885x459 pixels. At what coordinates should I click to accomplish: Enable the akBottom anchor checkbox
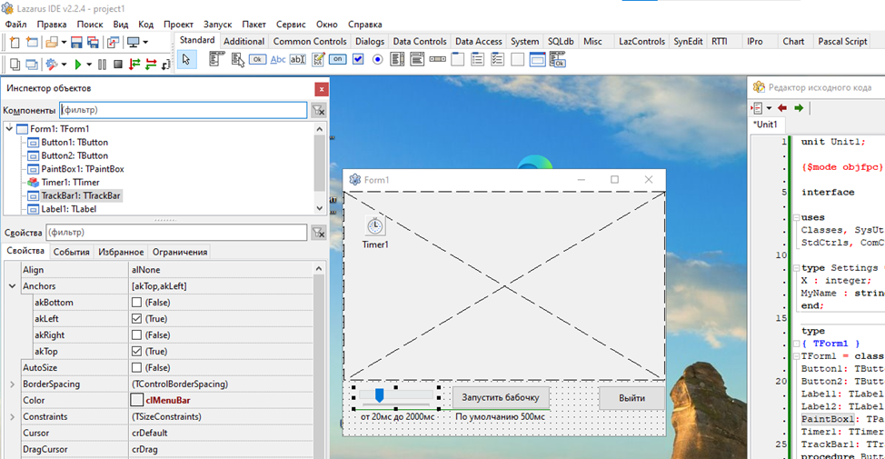tap(136, 302)
